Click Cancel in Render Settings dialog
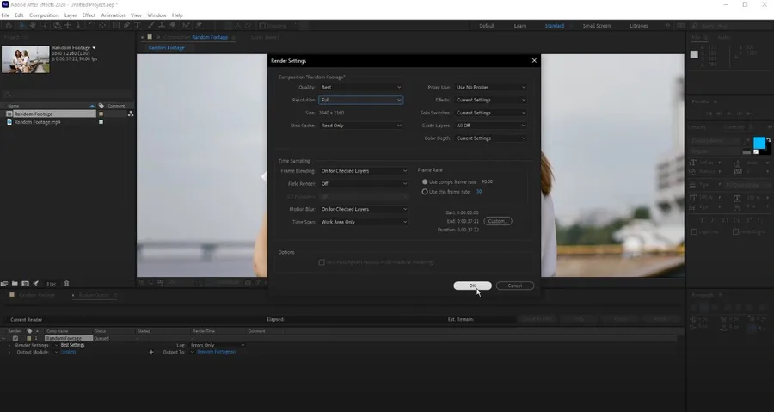Image resolution: width=774 pixels, height=412 pixels. [515, 286]
